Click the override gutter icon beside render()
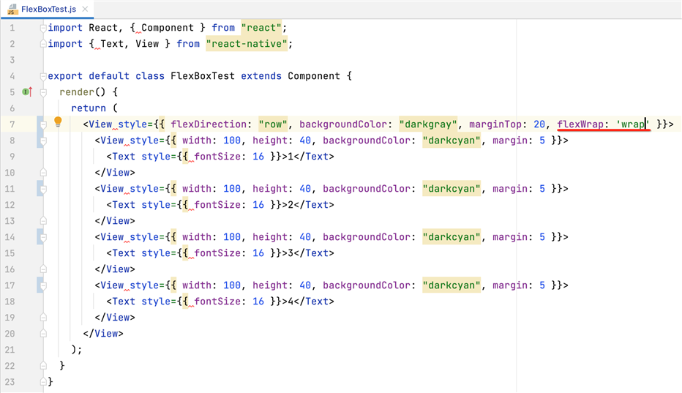 tap(27, 92)
